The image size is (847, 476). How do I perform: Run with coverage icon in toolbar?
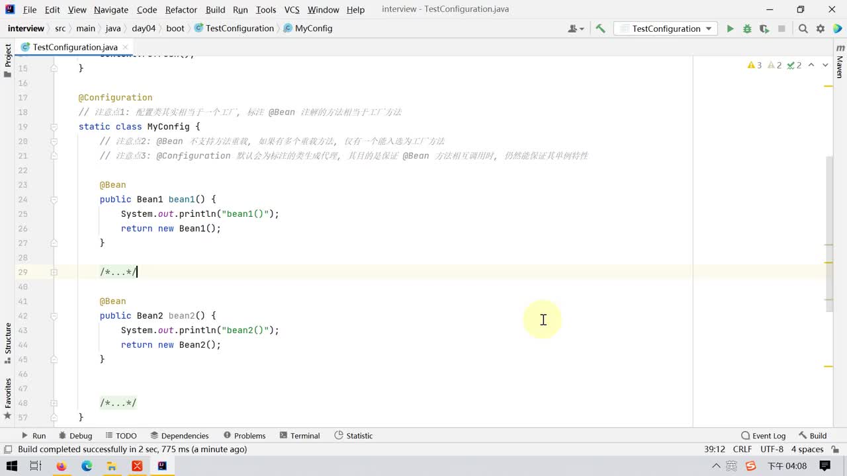764,28
